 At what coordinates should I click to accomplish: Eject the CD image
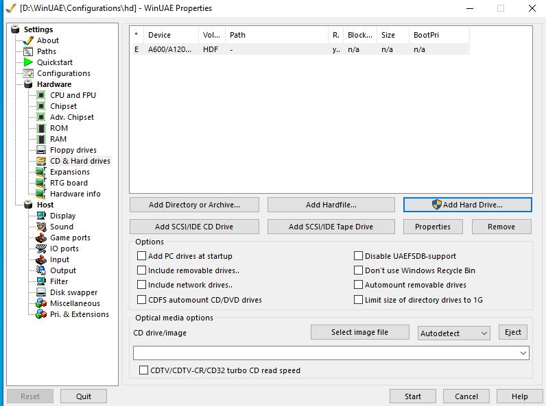click(513, 332)
